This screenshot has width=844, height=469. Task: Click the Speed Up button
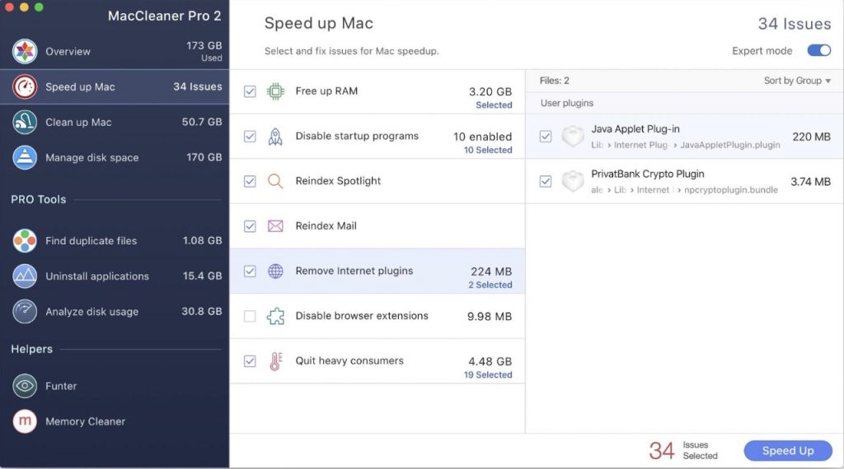pyautogui.click(x=788, y=451)
